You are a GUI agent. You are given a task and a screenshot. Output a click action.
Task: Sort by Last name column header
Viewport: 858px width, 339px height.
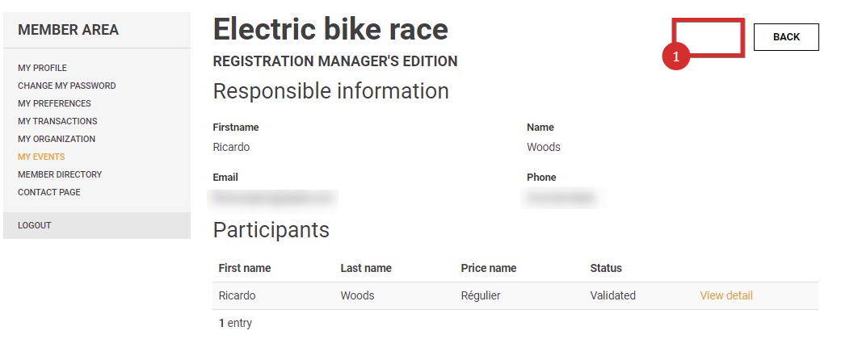366,269
